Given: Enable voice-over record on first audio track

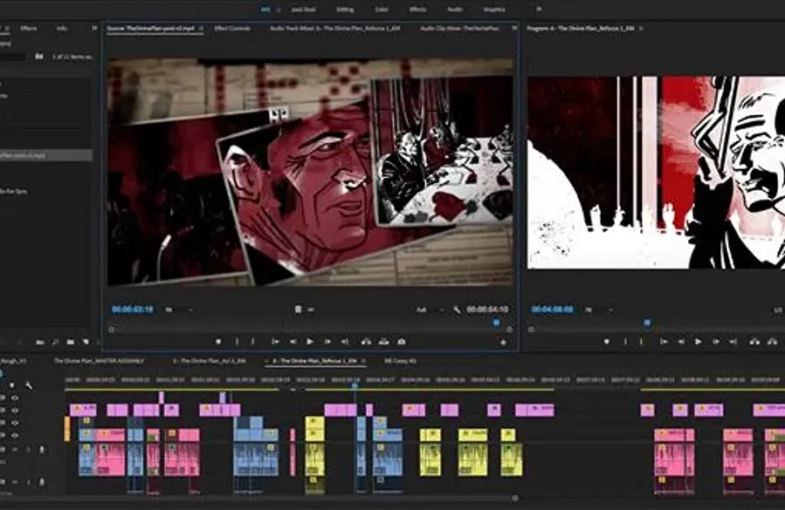Looking at the screenshot, I should click(42, 450).
